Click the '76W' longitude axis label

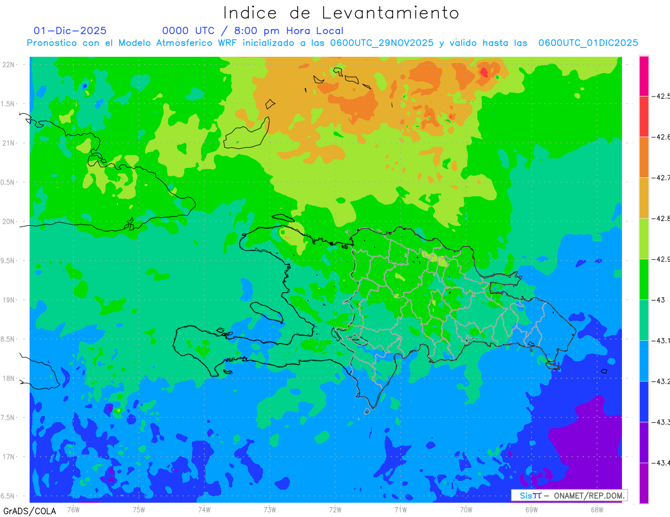coord(74,509)
